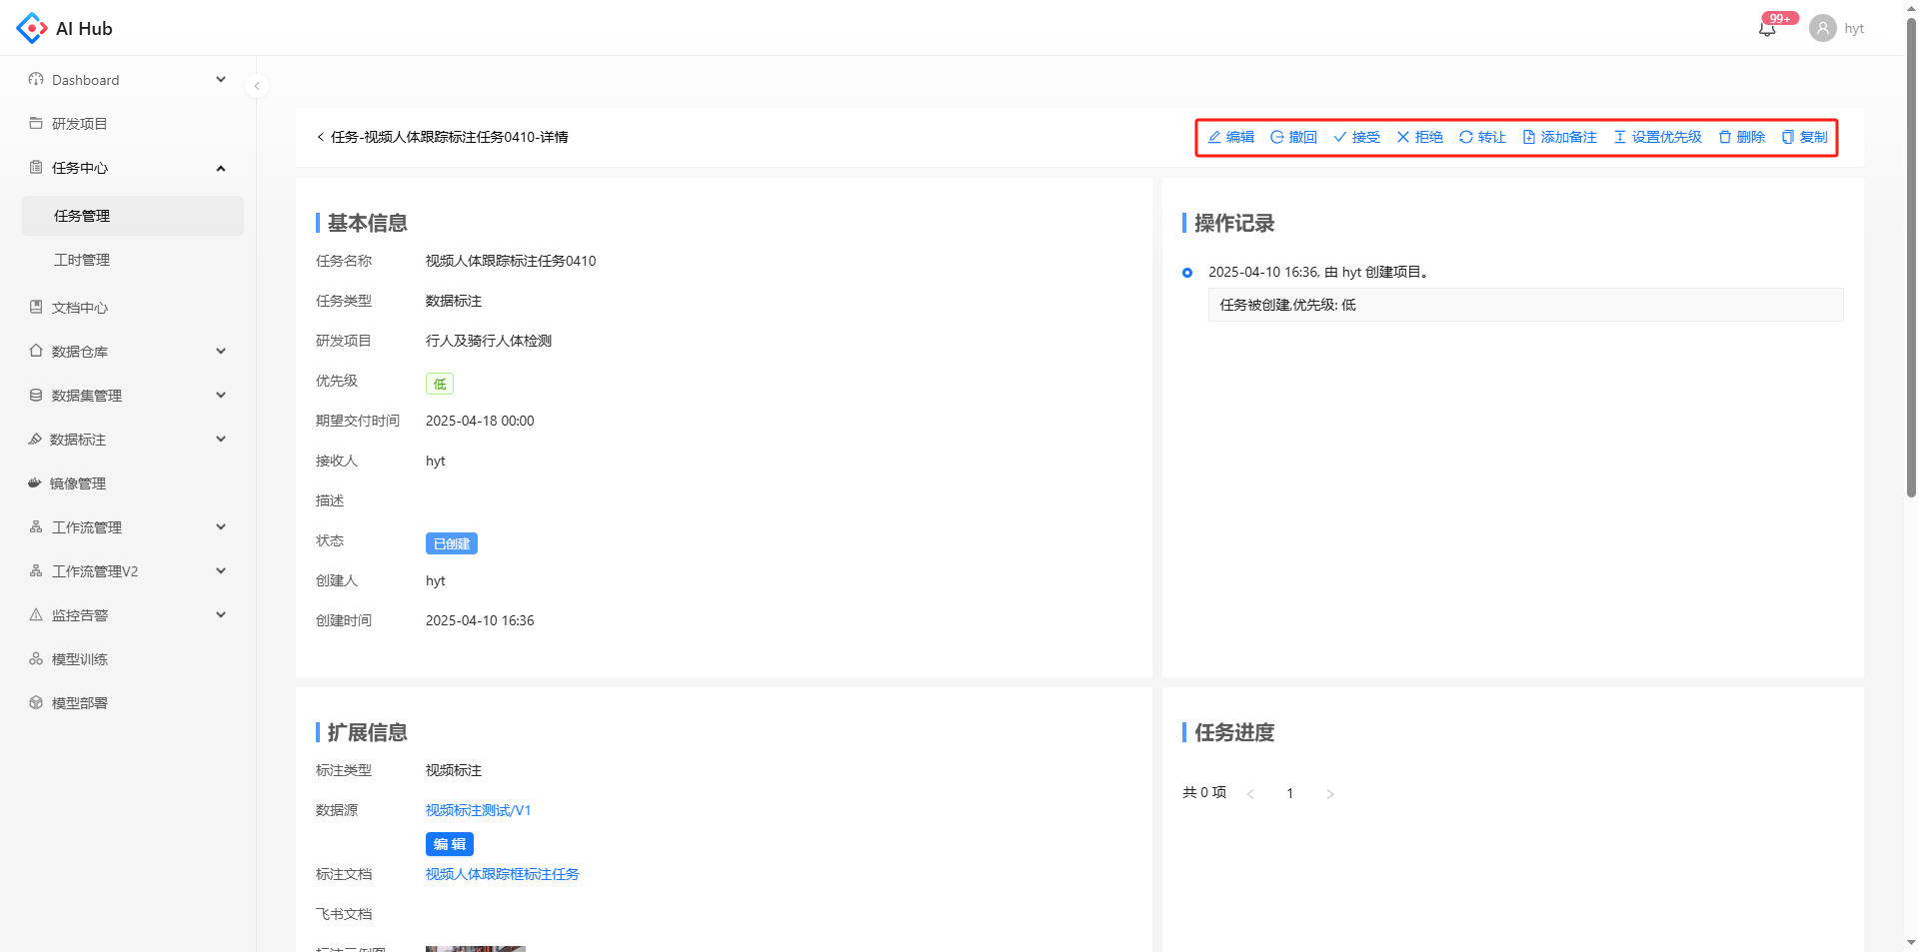
Task: Click 添加备注 to add a note
Action: (1559, 137)
